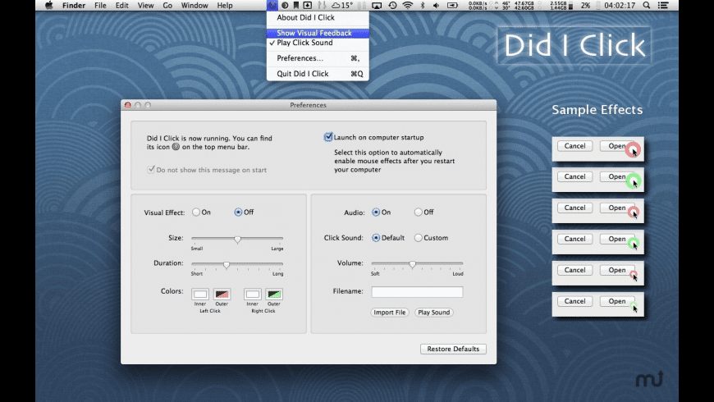Toggle Play Click Sound menu item
This screenshot has height=402, width=714.
[318, 43]
